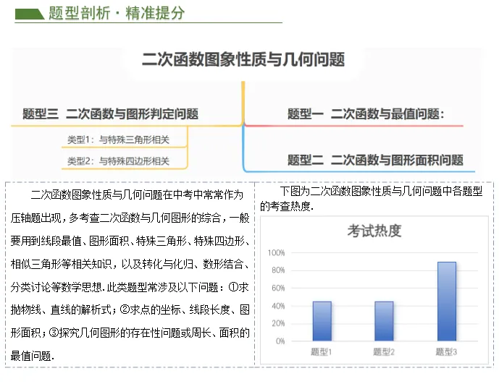Click the heading 题型剖析·精准提分
The image size is (499, 389).
pyautogui.click(x=117, y=13)
